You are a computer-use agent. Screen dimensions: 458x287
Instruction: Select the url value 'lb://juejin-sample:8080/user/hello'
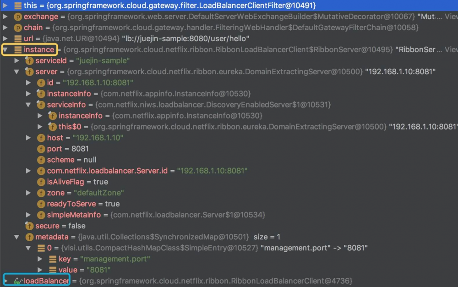(185, 38)
